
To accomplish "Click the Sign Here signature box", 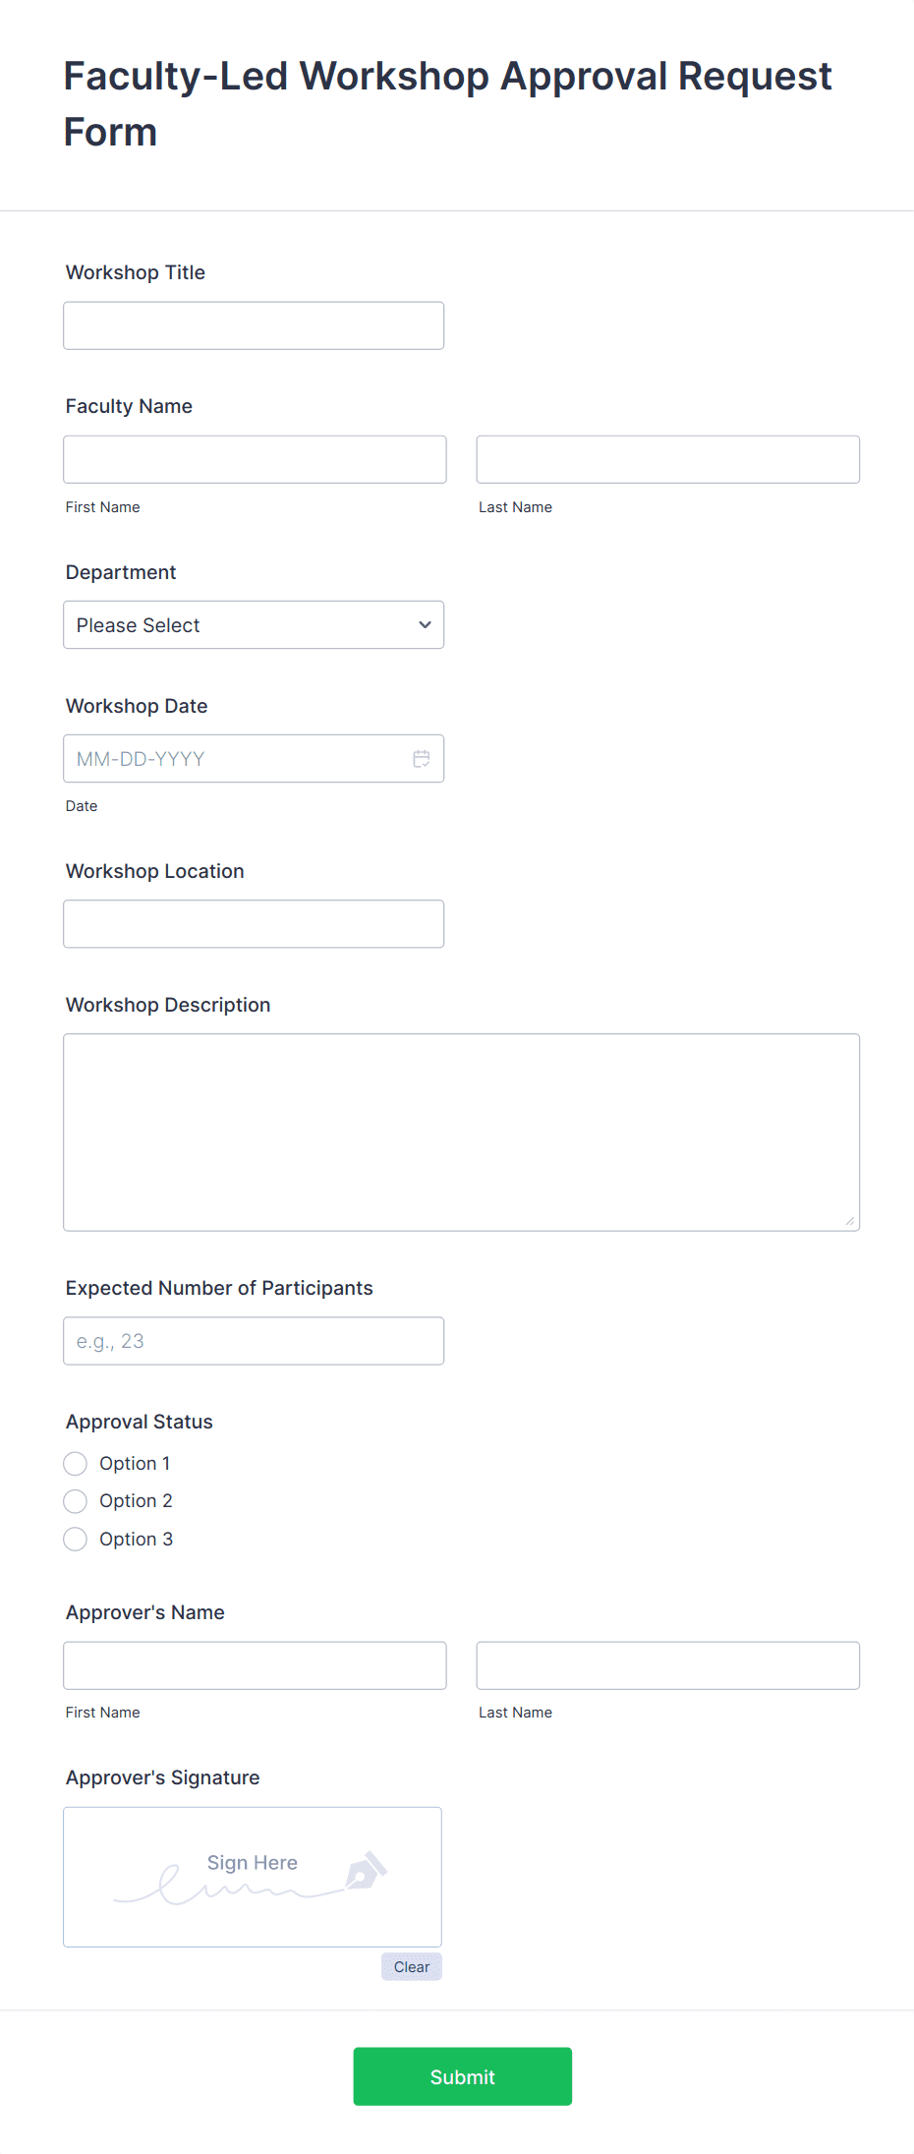I will (252, 1876).
